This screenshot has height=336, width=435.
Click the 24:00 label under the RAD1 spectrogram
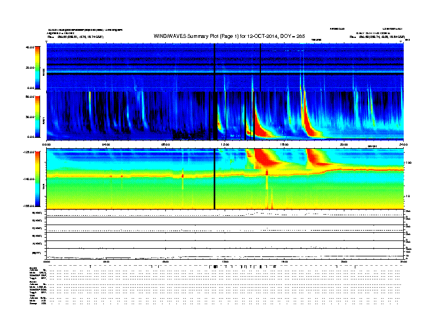(403, 144)
